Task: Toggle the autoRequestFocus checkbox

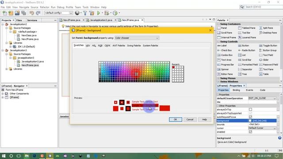Action: click(x=250, y=117)
